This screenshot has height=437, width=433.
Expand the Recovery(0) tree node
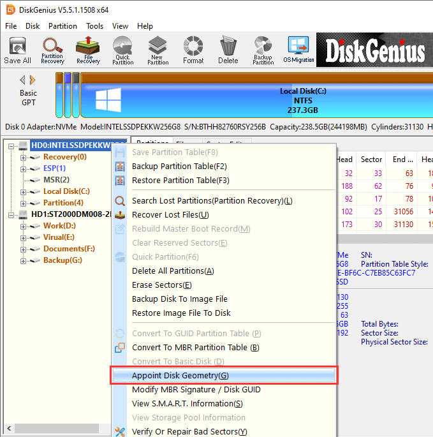(24, 157)
